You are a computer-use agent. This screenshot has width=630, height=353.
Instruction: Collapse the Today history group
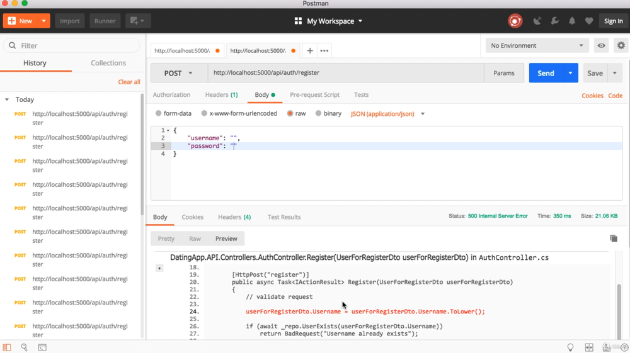point(7,99)
